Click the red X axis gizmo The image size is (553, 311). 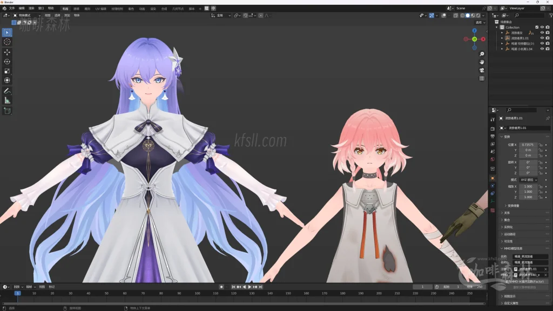[483, 39]
